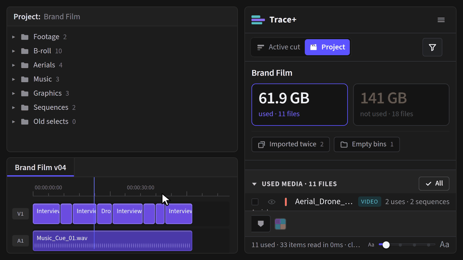Viewport: 463px width, 260px height.
Task: Click the Aerial_Drone file name
Action: coord(324,201)
